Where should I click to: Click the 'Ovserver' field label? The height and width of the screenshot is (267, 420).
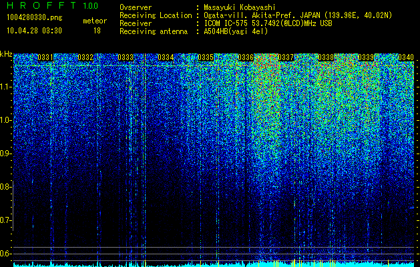click(x=136, y=7)
